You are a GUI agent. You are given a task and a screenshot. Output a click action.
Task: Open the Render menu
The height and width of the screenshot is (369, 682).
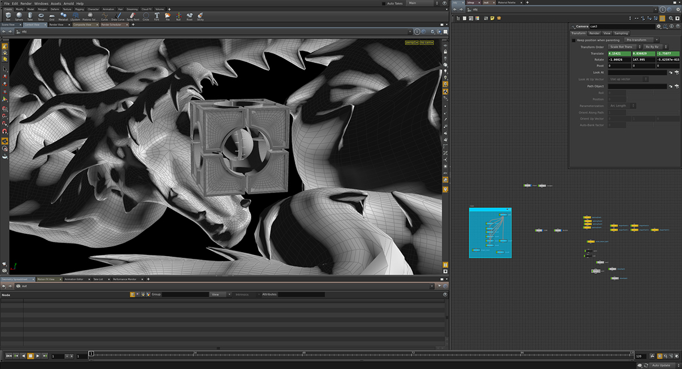26,3
